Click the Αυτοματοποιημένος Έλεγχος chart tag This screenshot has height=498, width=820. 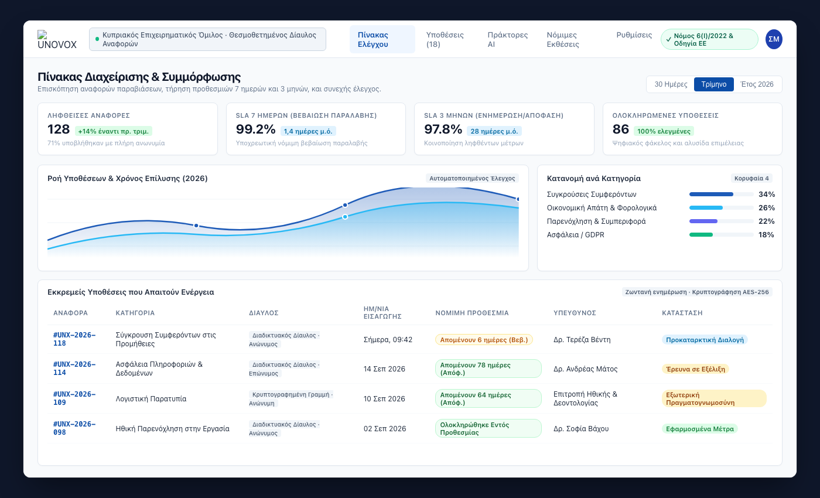tap(472, 178)
